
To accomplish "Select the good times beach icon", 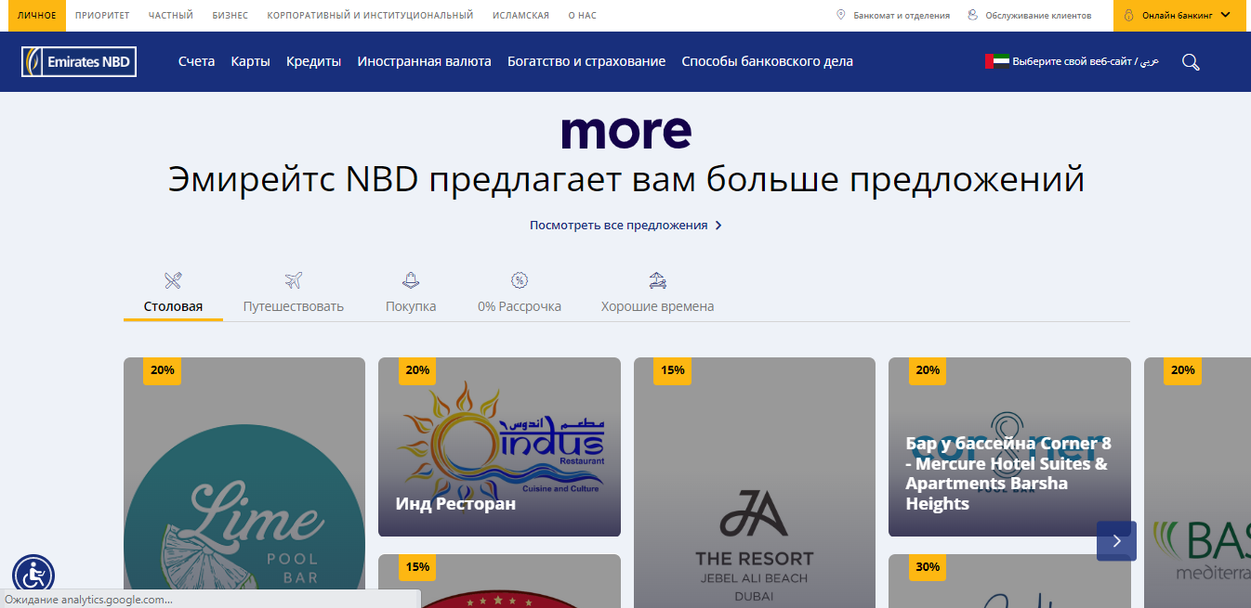I will 658,280.
